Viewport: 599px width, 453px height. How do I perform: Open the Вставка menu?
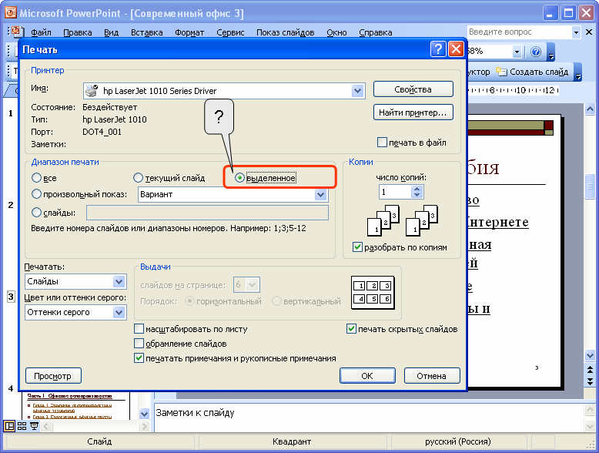point(147,32)
